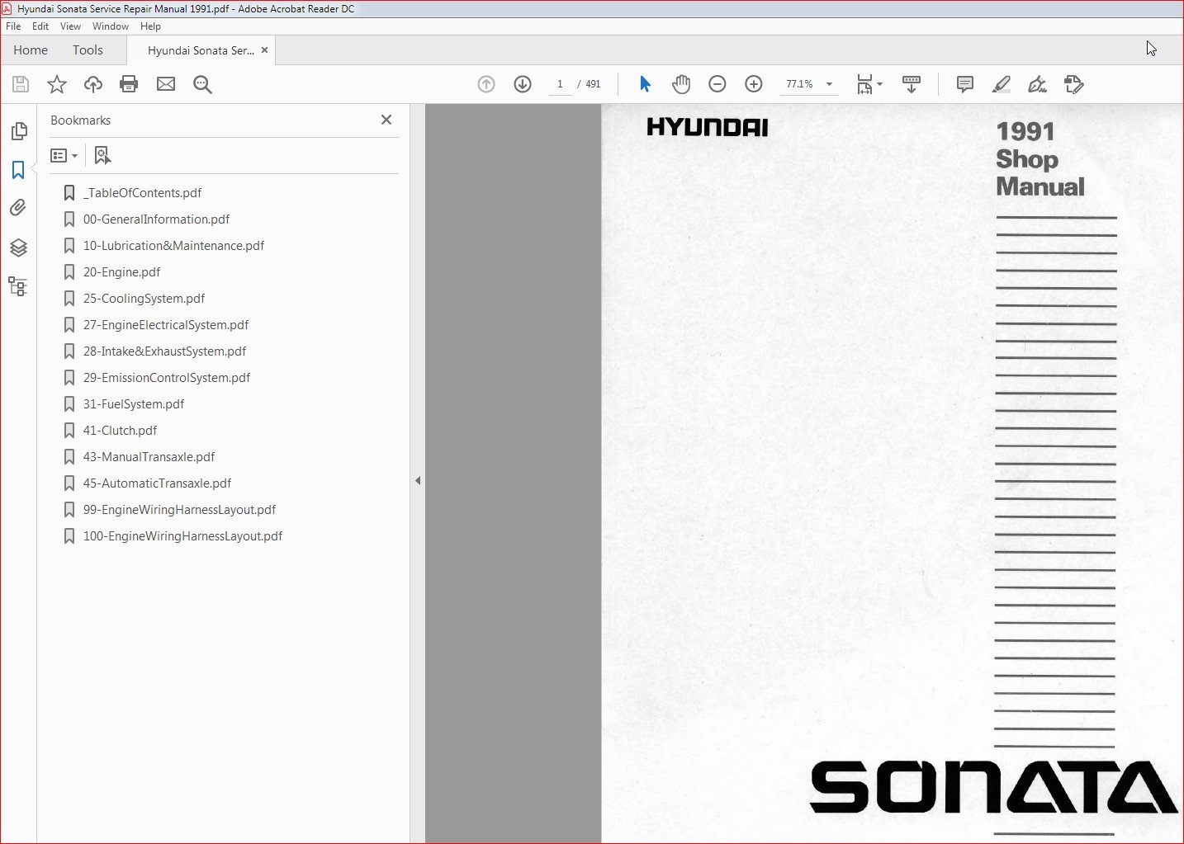Open the 99-EngineWiringHarnessLayout.pdf bookmark
The width and height of the screenshot is (1184, 844).
tap(179, 510)
